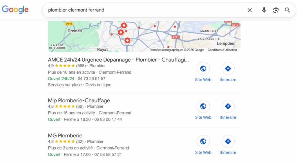This screenshot has height=164, width=297.
Task: Click the magnifying glass search button
Action: (x=287, y=10)
